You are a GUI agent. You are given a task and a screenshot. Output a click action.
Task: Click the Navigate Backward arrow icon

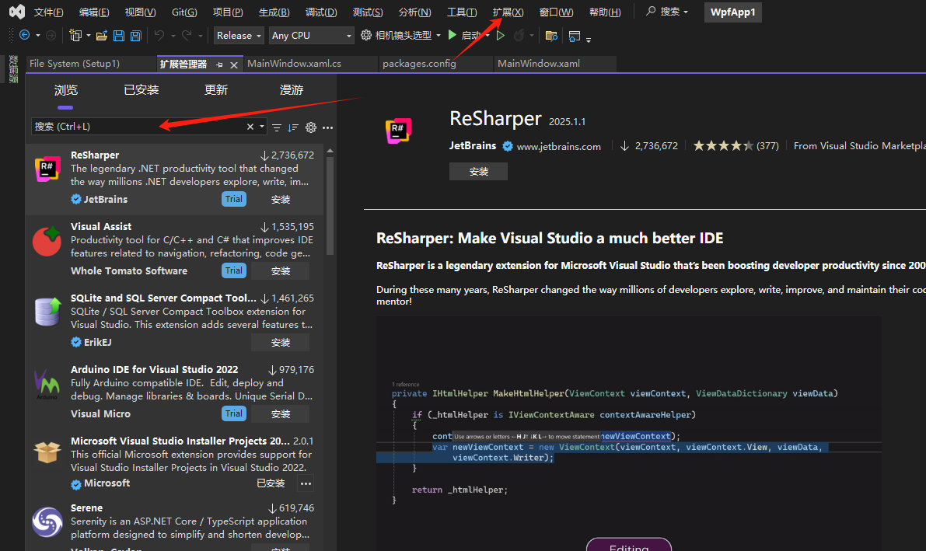[x=25, y=36]
